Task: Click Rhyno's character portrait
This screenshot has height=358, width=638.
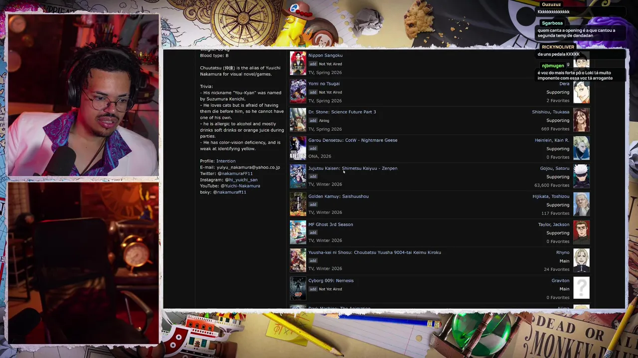Action: (x=581, y=261)
